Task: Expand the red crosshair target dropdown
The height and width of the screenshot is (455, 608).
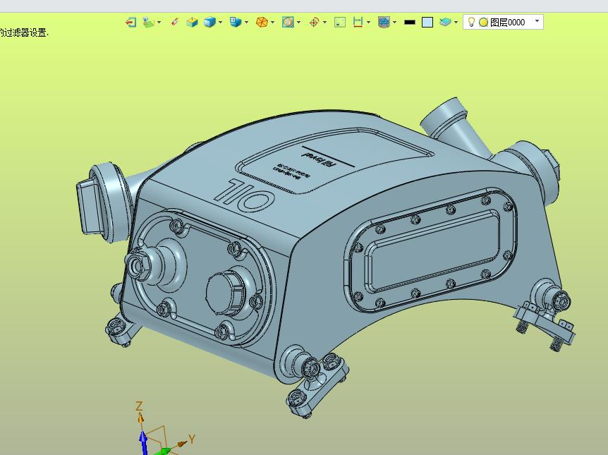Action: (324, 22)
